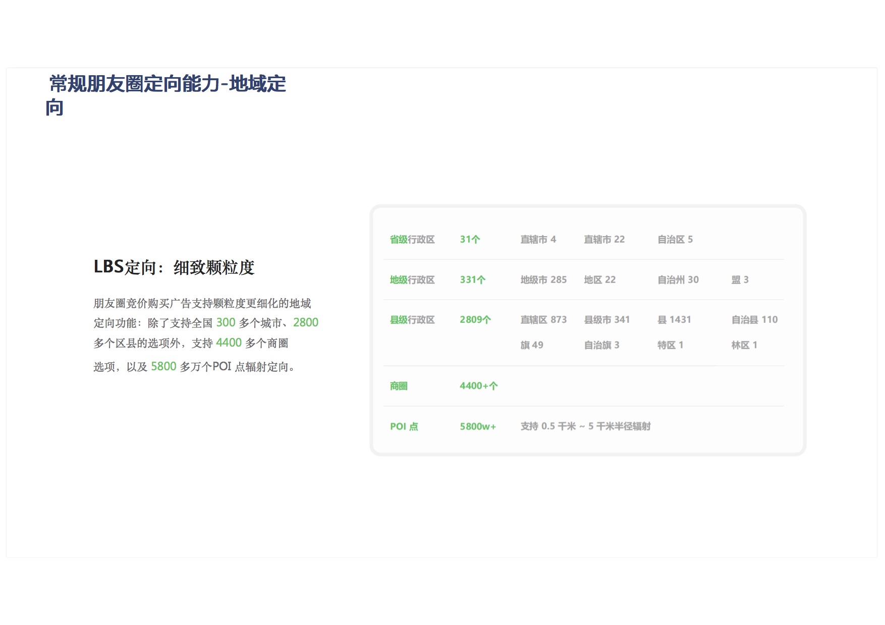Select the 省级行政区 row label
Viewport: 885px width, 625px height.
click(x=412, y=240)
